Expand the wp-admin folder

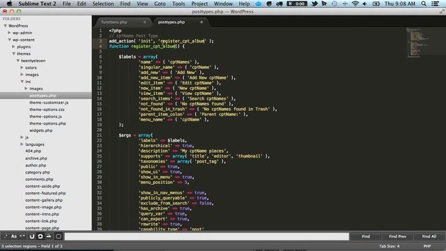point(9,33)
